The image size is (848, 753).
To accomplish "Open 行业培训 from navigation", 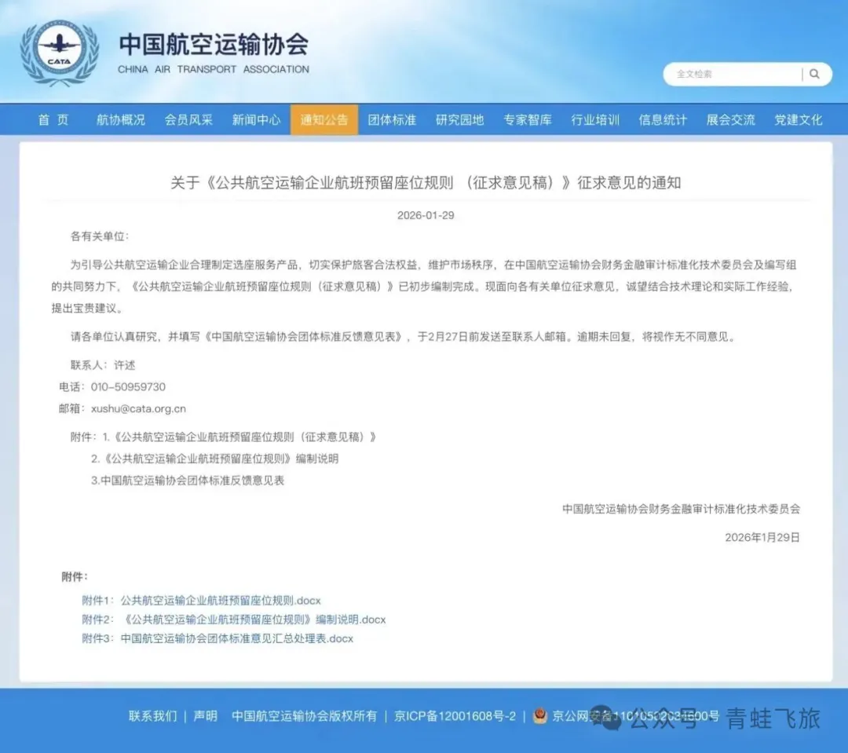I will [x=594, y=119].
